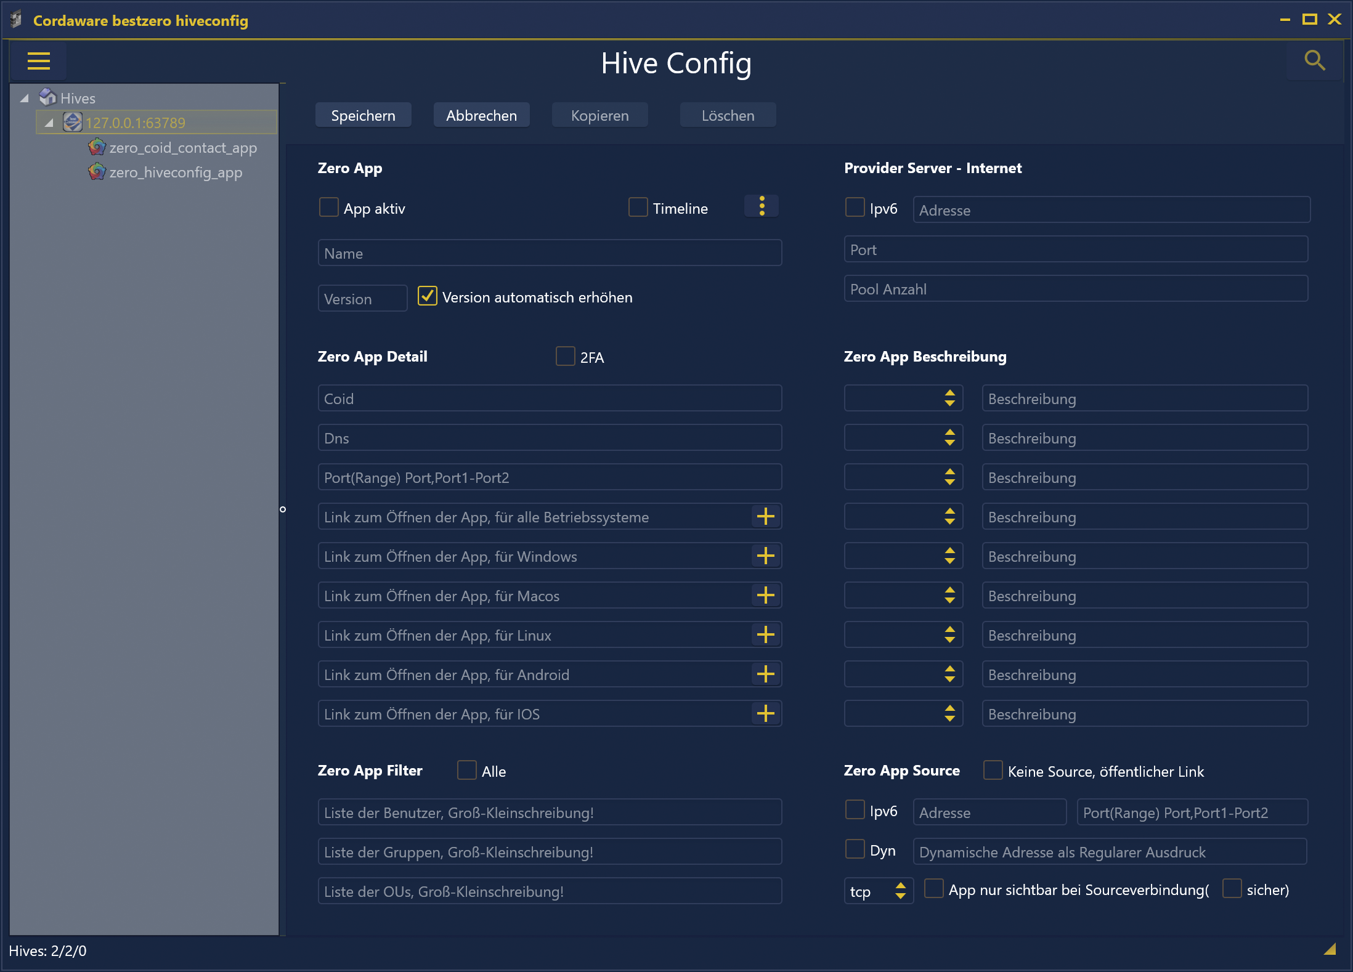Click the hamburger menu icon top-left
The image size is (1353, 972).
[x=39, y=61]
